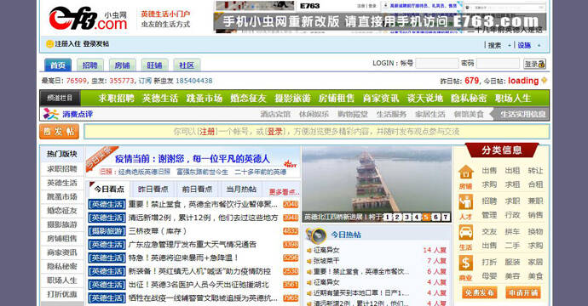Open 英德生活 in the green nav bar
This screenshot has height=306, width=588.
pos(160,98)
